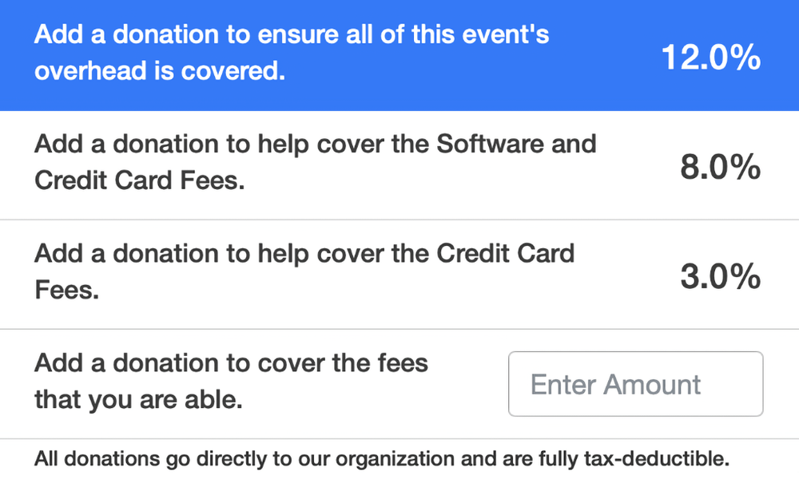Pick the 3.0% Credit Card Fees donation option

point(399,274)
